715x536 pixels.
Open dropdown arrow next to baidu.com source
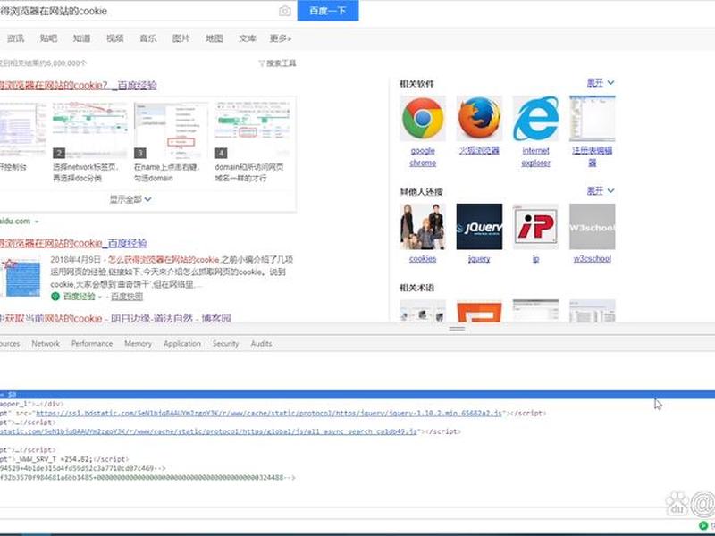[x=37, y=222]
